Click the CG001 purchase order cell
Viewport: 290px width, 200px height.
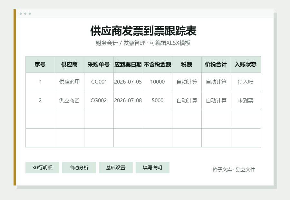point(99,82)
